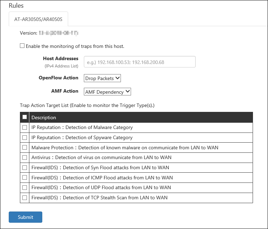Toggle the select-all checkbox in table header
Image resolution: width=268 pixels, height=229 pixels.
(x=25, y=117)
